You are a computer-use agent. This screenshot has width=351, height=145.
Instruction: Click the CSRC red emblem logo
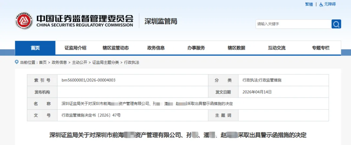point(24,21)
